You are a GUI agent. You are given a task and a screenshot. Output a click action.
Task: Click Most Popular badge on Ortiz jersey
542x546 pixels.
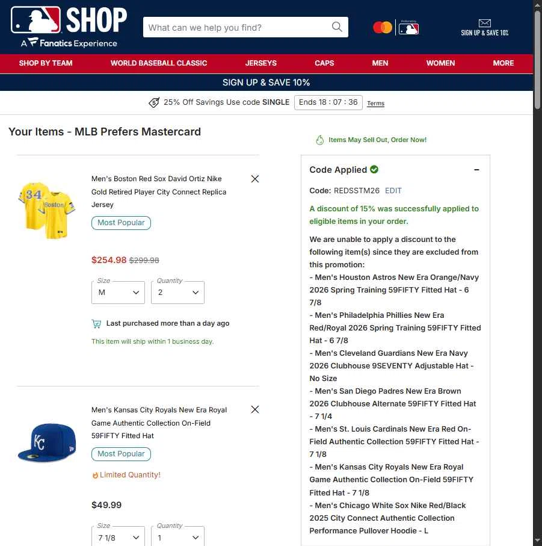(121, 223)
